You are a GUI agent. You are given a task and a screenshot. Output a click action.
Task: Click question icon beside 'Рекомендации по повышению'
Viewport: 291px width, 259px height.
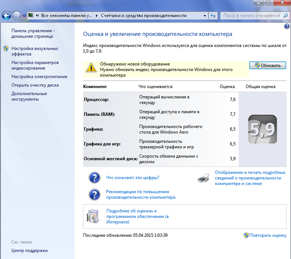click(x=95, y=195)
